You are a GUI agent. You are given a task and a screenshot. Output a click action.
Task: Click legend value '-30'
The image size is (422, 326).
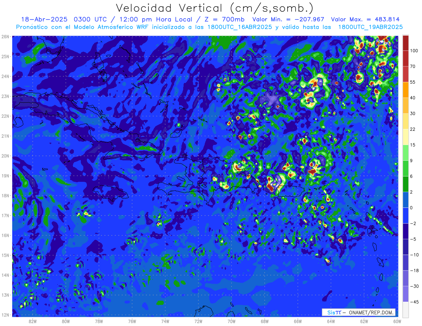pyautogui.click(x=414, y=286)
